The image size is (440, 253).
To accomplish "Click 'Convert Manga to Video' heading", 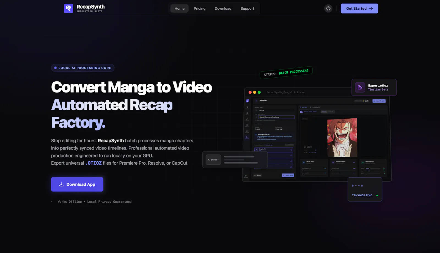I will tap(131, 87).
